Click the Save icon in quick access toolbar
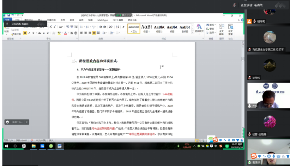This screenshot has width=290, height=166. coord(8,16)
